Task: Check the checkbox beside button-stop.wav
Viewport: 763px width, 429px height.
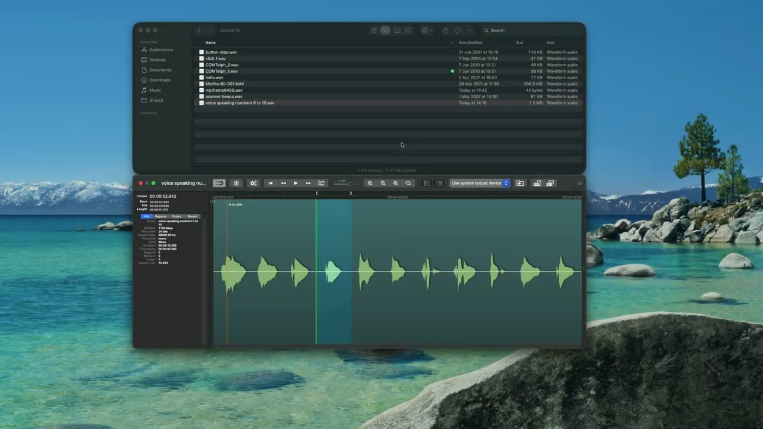Action: coord(201,52)
